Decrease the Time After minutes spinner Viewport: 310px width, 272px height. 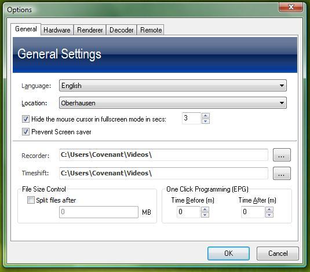pos(269,215)
